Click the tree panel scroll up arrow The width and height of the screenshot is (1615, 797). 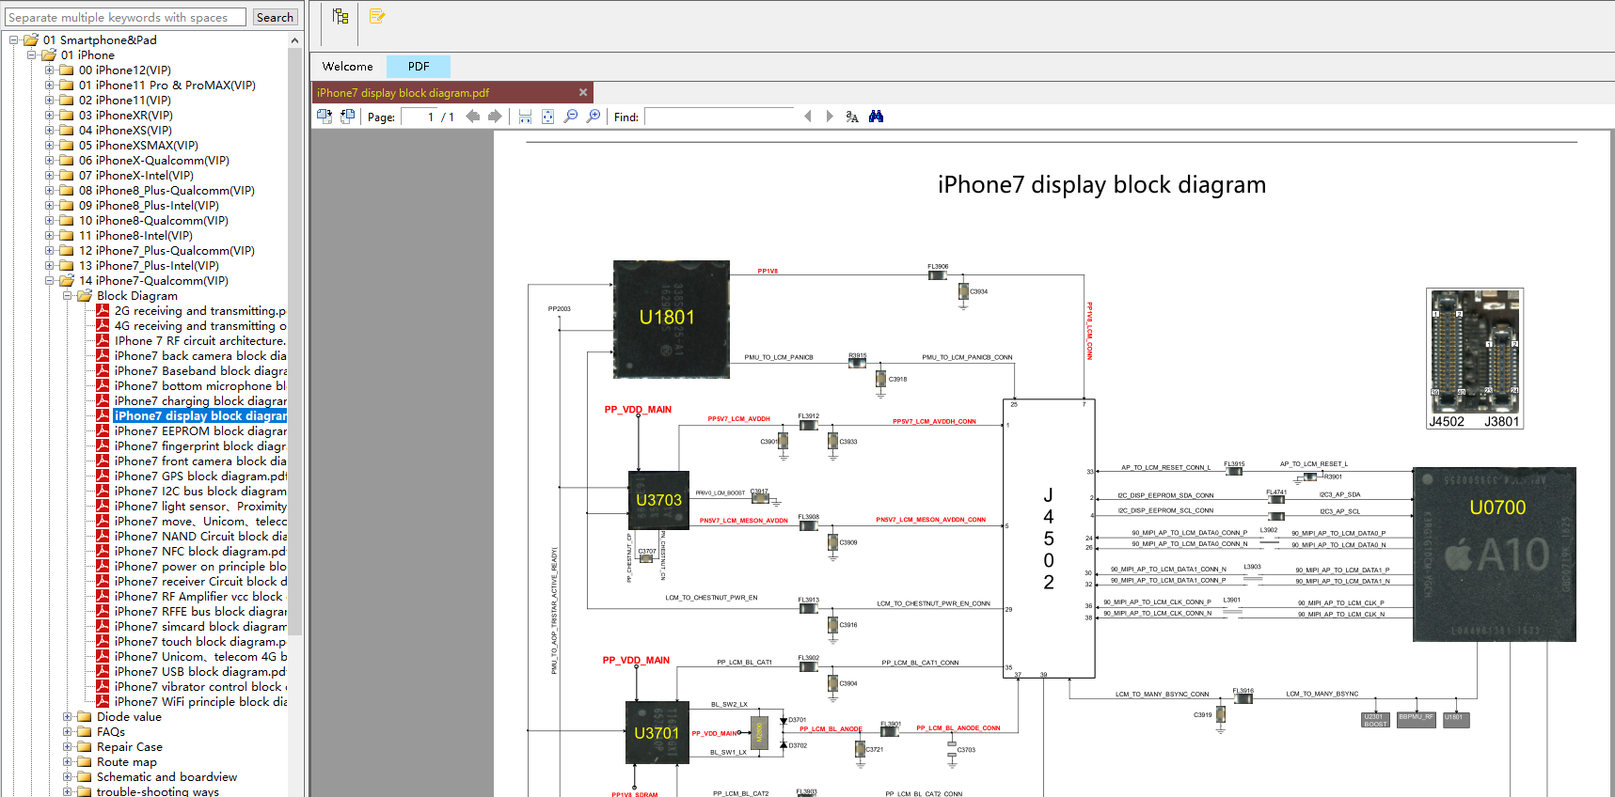295,40
